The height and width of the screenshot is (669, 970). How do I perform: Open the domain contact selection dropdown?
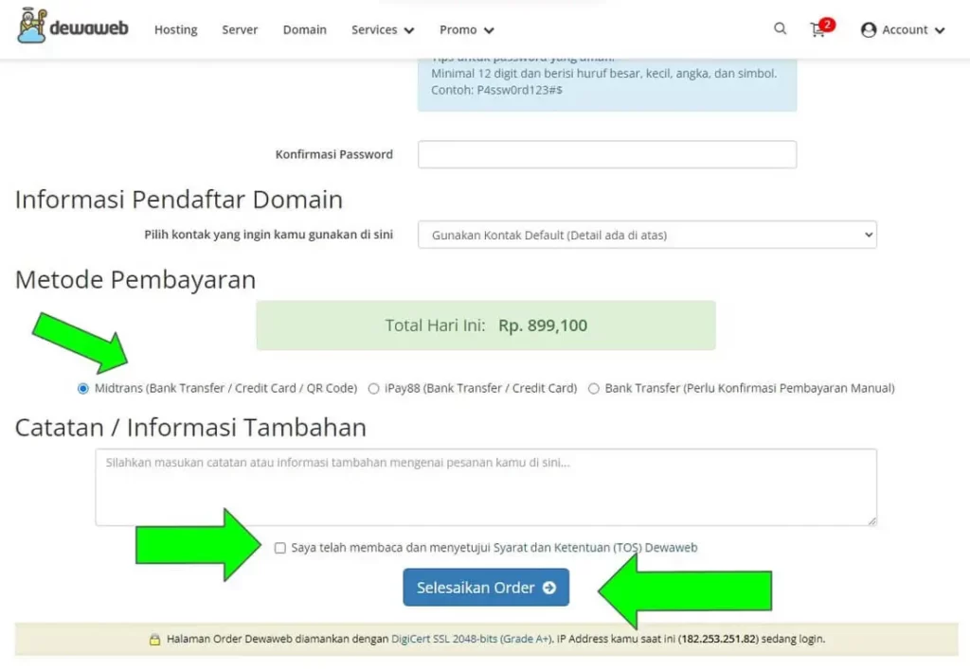point(647,235)
